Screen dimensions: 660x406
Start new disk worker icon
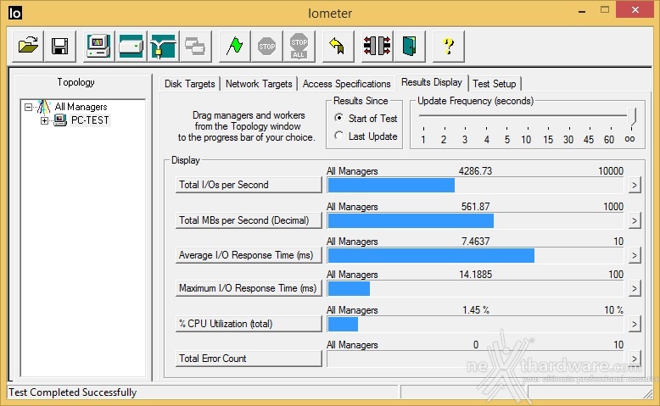pos(131,47)
